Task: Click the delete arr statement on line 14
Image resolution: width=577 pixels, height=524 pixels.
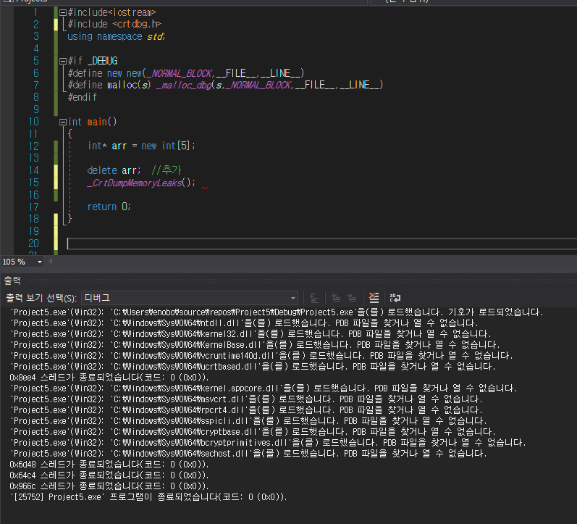Action: (114, 170)
